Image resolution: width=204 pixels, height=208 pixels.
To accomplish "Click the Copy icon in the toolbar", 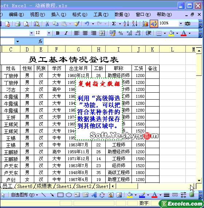I will (55, 24).
